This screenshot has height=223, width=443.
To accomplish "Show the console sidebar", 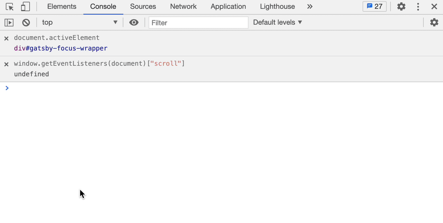I will [9, 22].
